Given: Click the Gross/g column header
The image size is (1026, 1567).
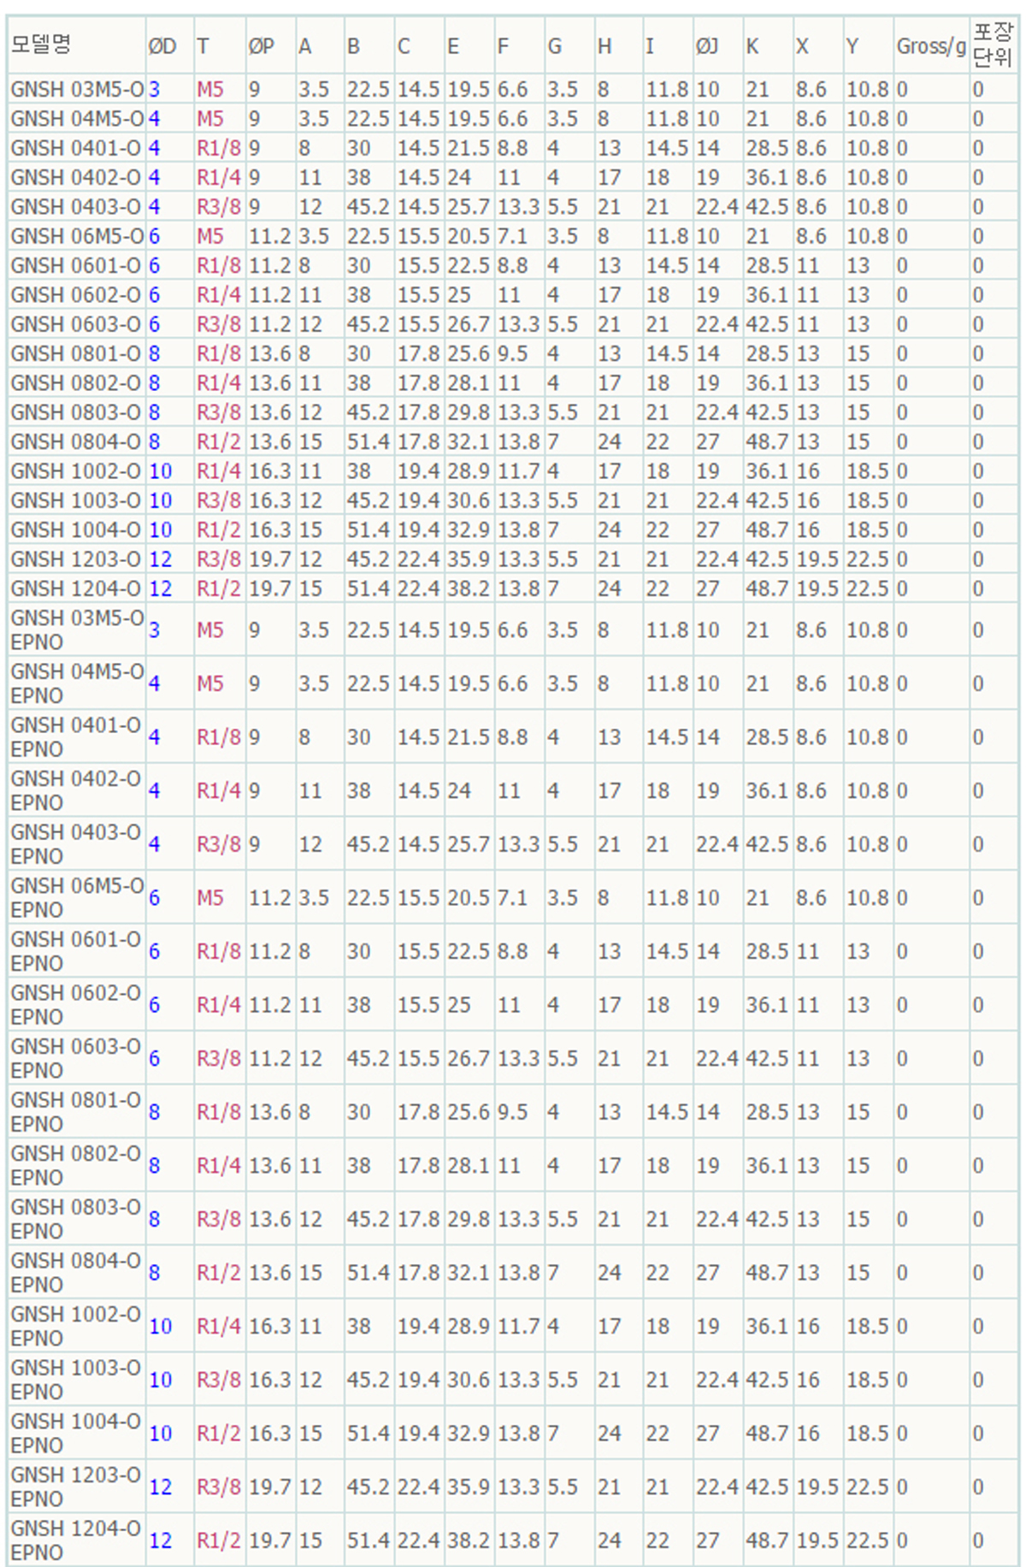Looking at the screenshot, I should pyautogui.click(x=930, y=46).
